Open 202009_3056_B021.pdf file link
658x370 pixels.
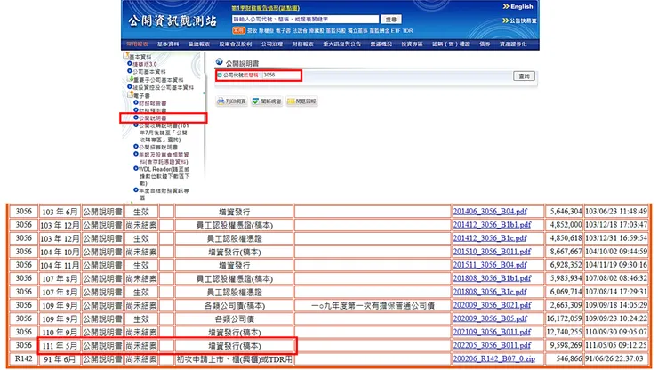coord(492,305)
